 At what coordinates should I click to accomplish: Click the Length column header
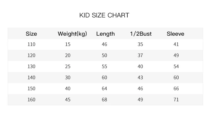tap(106, 34)
